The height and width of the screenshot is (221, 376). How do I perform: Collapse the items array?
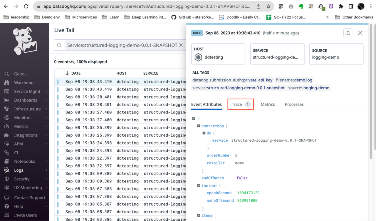pos(199,215)
